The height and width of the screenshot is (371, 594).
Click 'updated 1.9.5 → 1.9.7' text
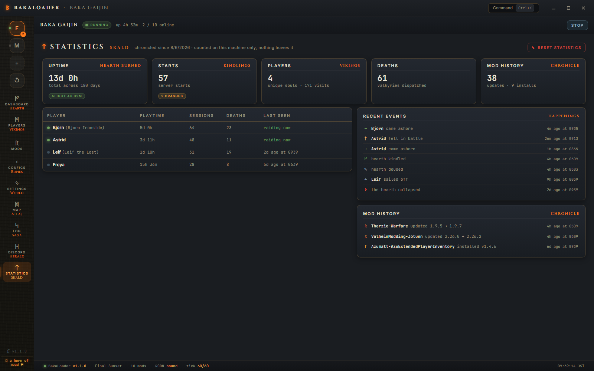click(x=436, y=226)
